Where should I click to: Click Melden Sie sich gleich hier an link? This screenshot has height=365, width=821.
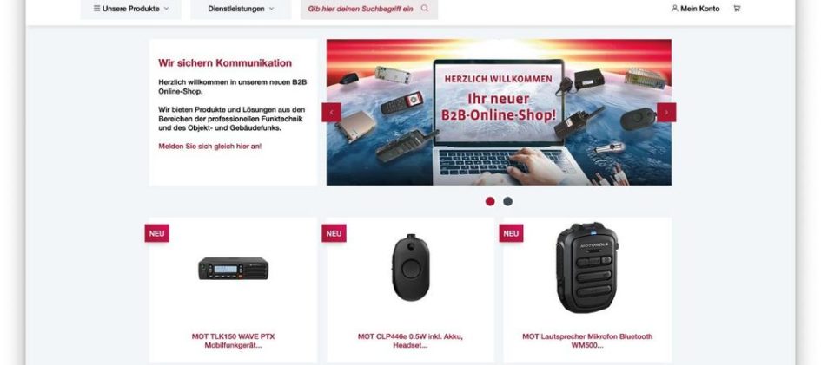(x=210, y=147)
